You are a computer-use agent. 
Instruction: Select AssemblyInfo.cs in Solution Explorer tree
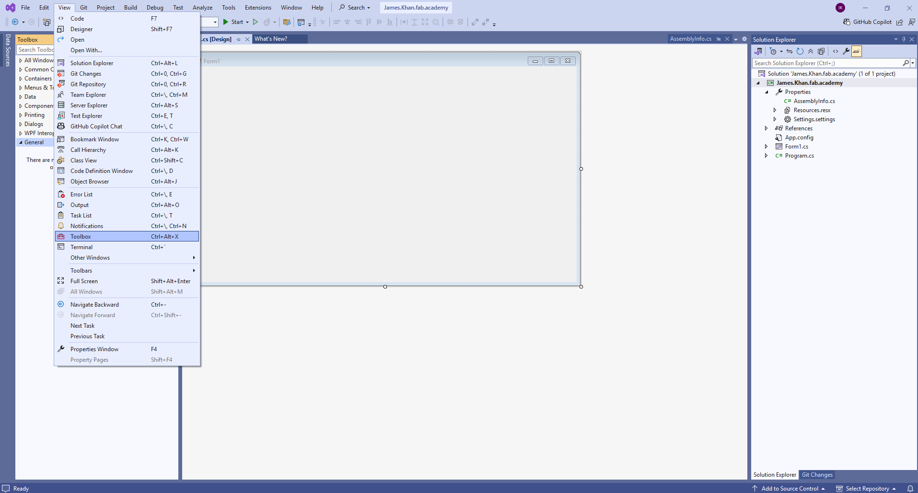pyautogui.click(x=814, y=101)
